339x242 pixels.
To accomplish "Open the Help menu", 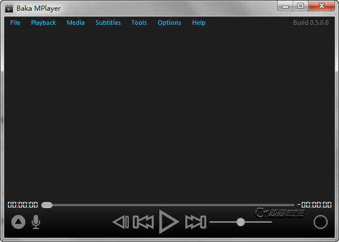I will coord(199,23).
